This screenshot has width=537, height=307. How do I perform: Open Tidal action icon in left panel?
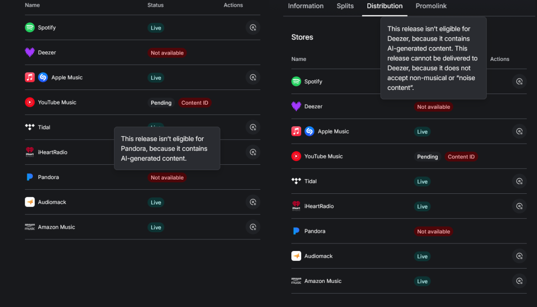pyautogui.click(x=253, y=128)
